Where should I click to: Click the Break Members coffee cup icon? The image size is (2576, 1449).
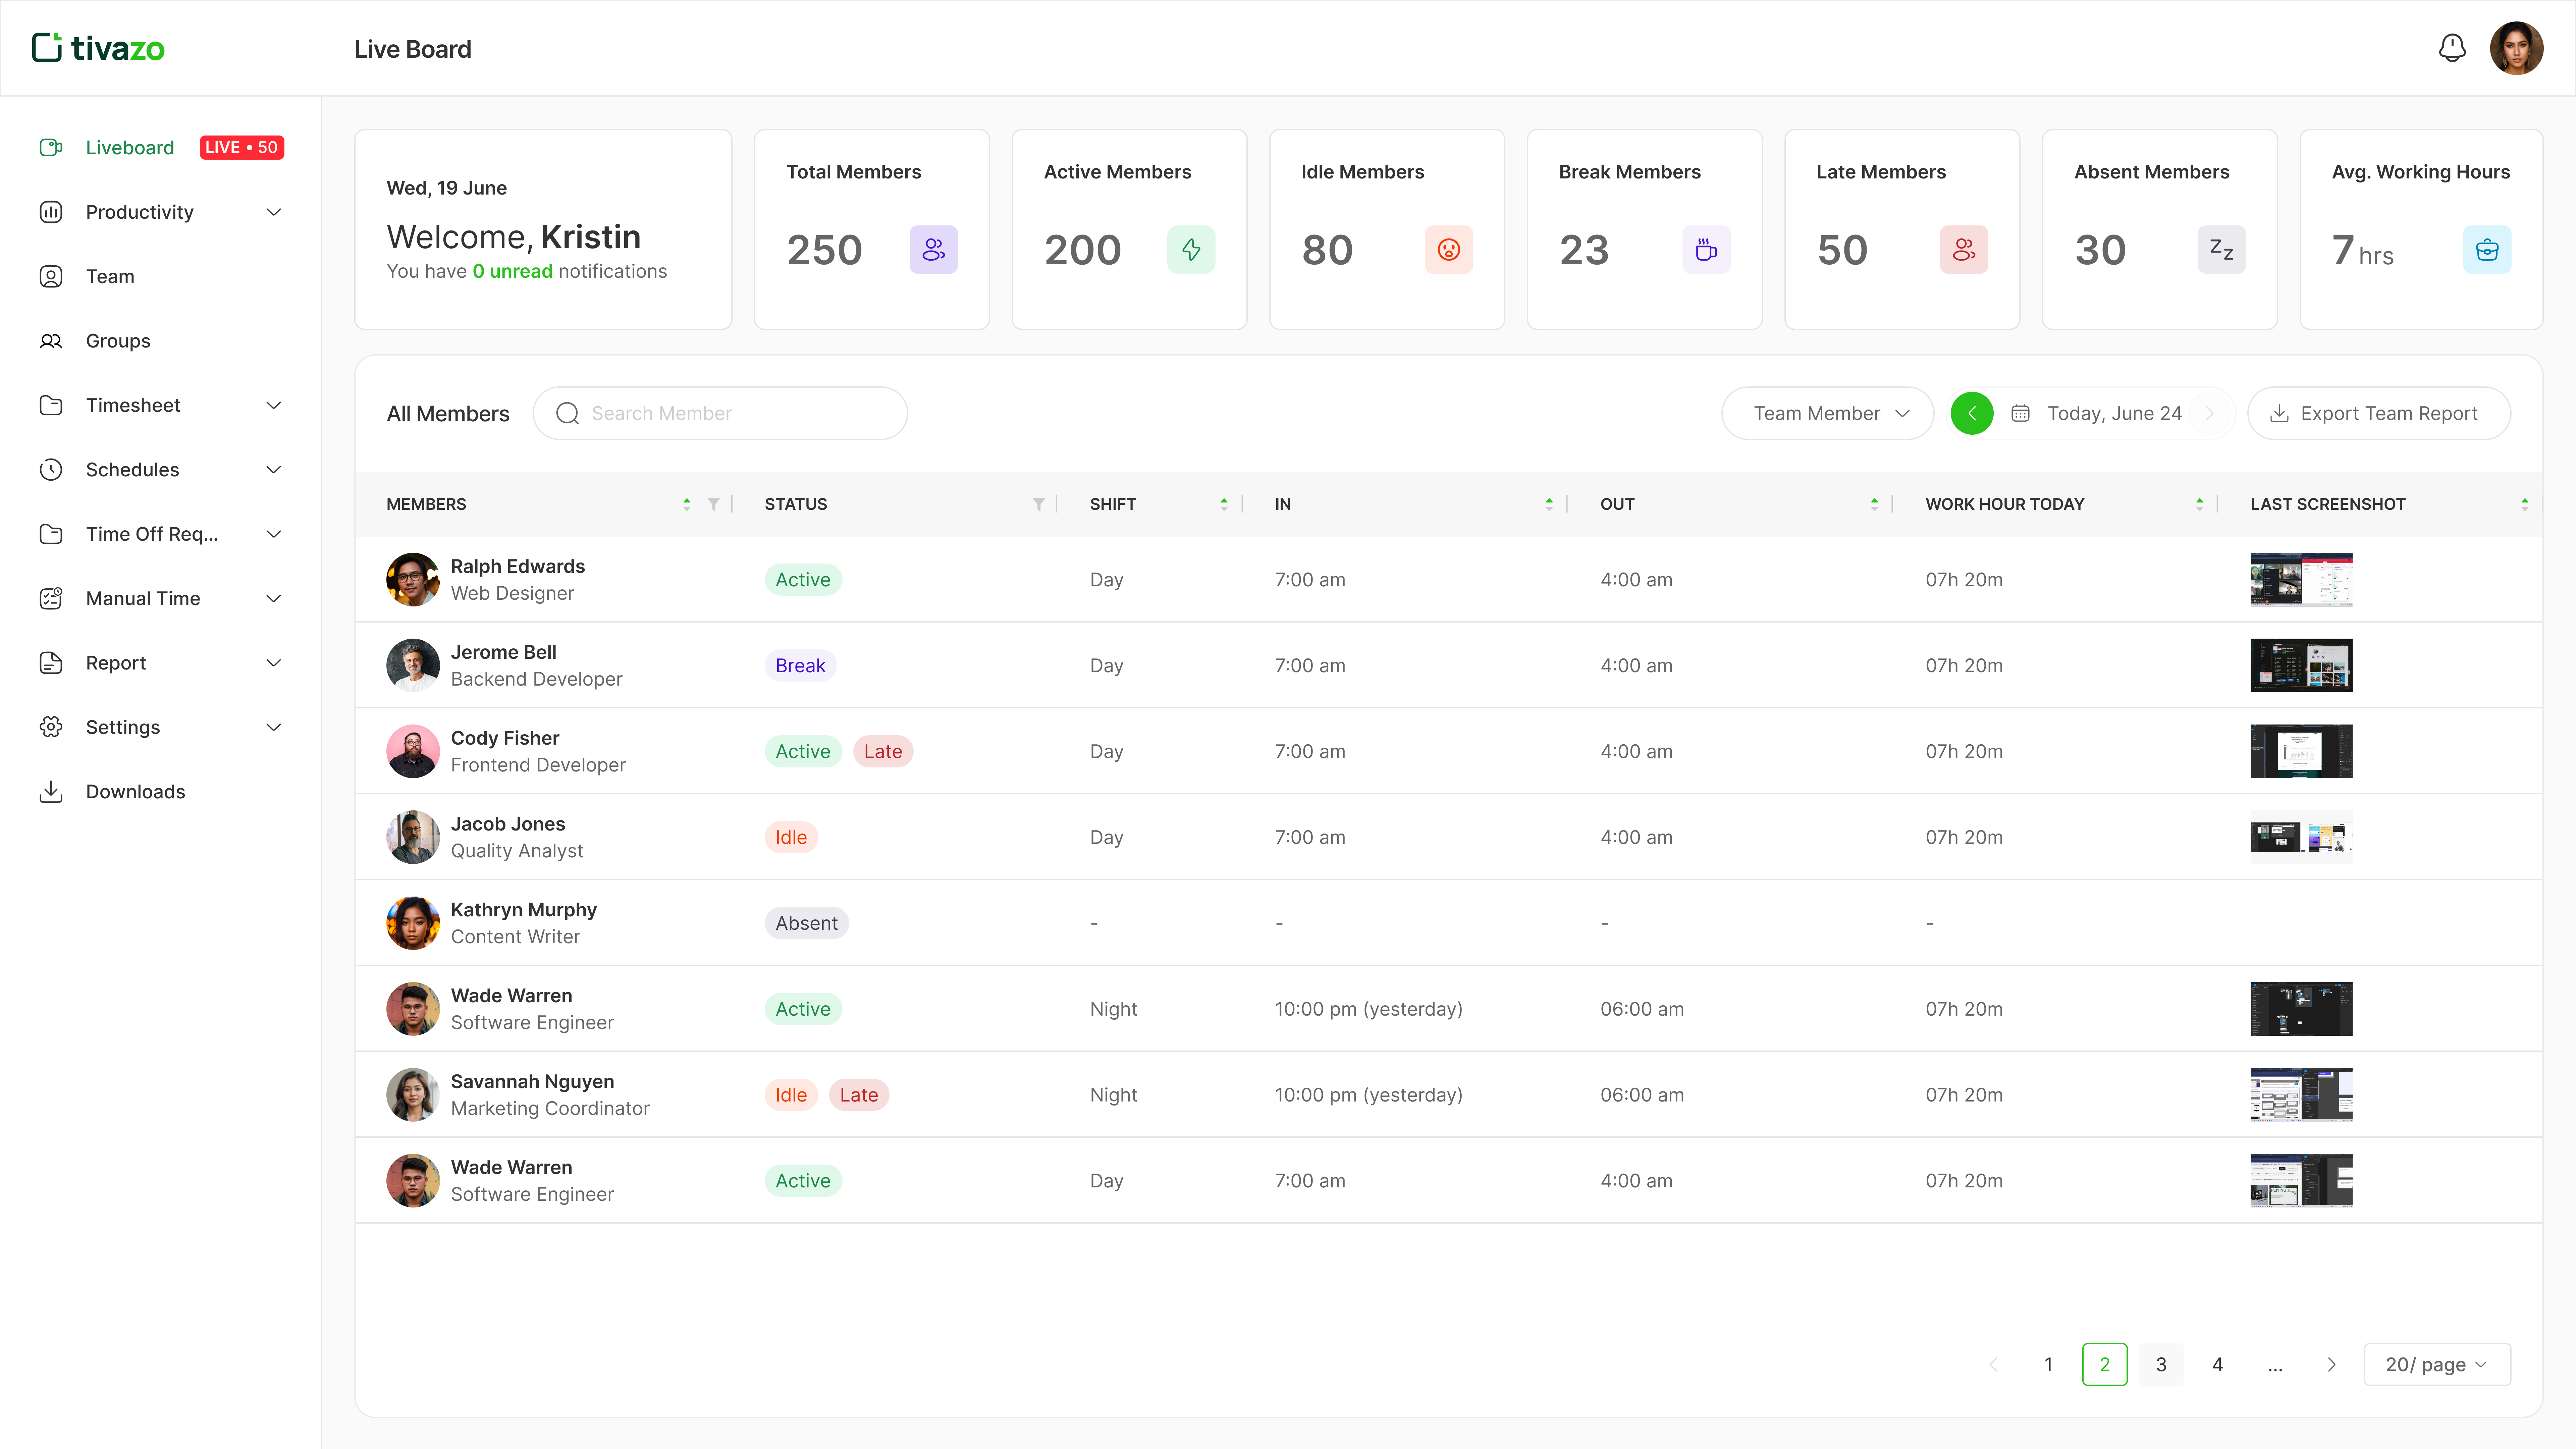pyautogui.click(x=1706, y=249)
